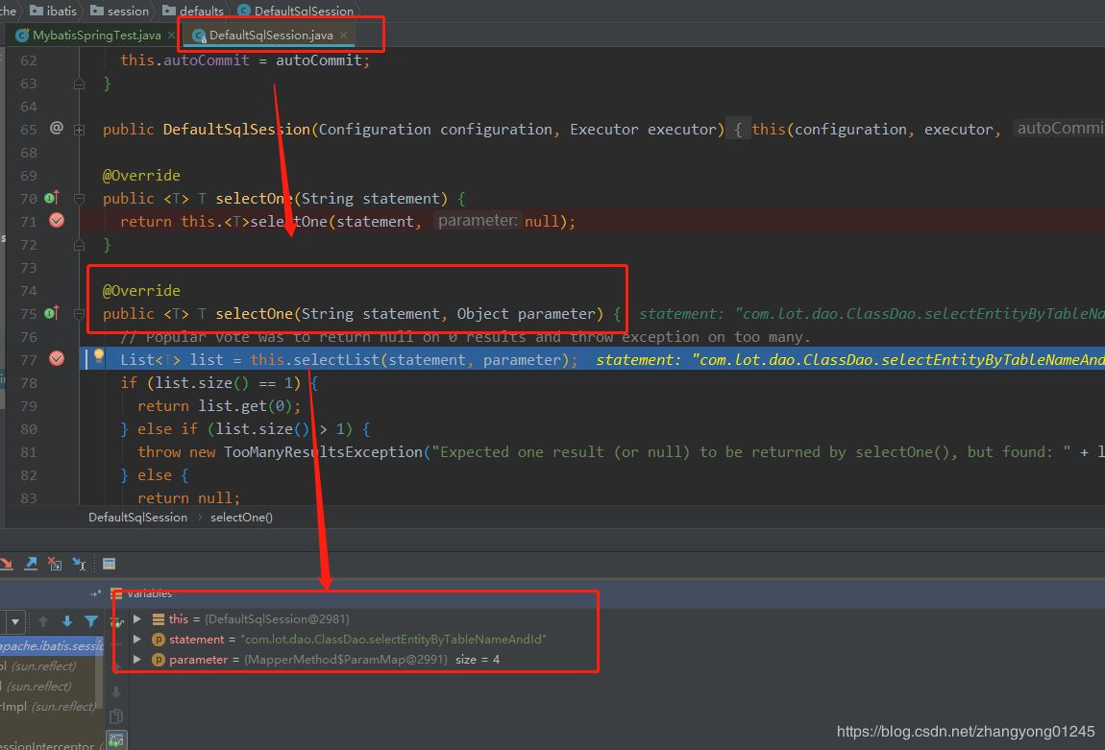Viewport: 1105px width, 750px height.
Task: Toggle the breakpoint on line 71
Action: coord(57,221)
